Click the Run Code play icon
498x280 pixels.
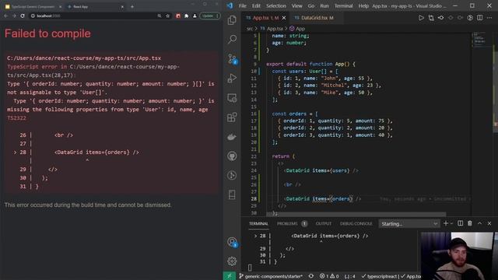point(421,18)
